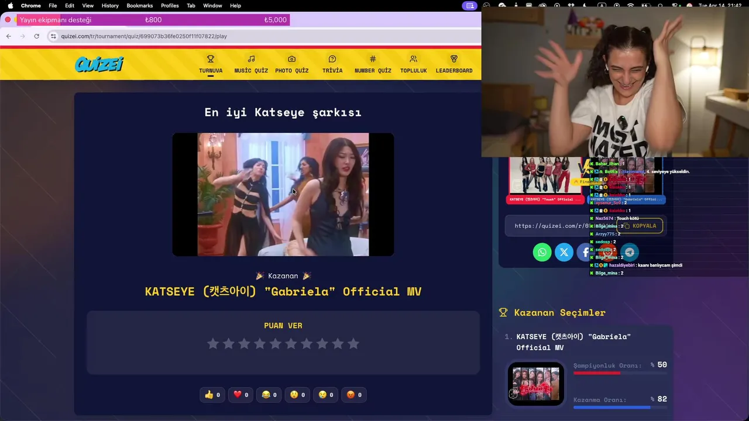Share result via X icon
Viewport: 749px width, 421px height.
click(564, 252)
